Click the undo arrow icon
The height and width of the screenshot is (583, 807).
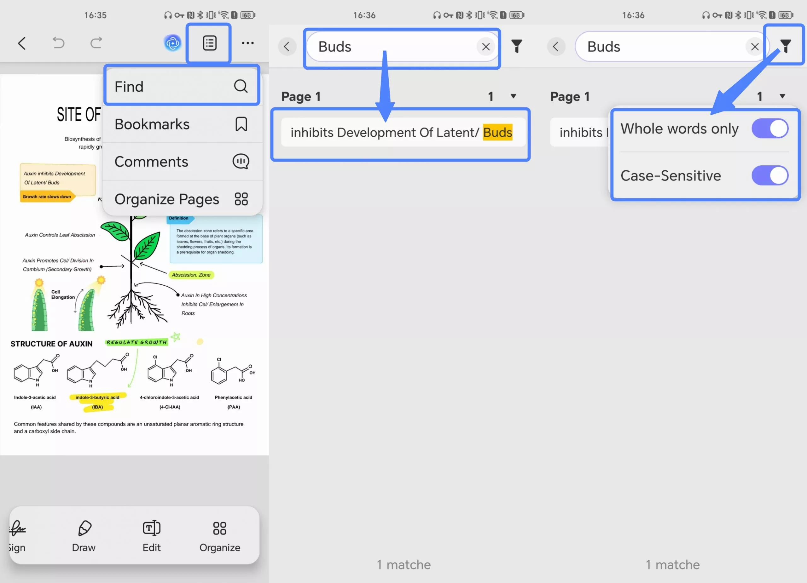pyautogui.click(x=59, y=43)
